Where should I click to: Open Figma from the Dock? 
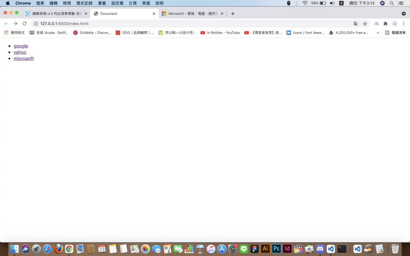tap(254, 249)
